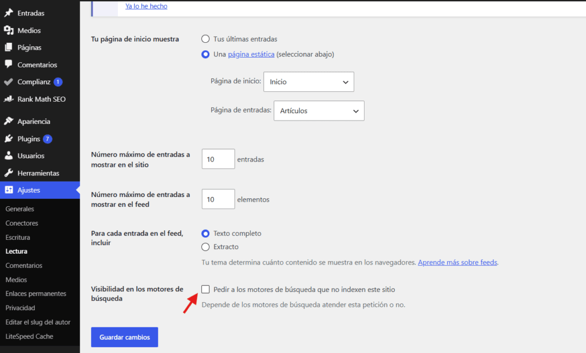Viewport: 586px width, 353px height.
Task: Open the 'Página de inicio' dropdown
Action: (308, 82)
